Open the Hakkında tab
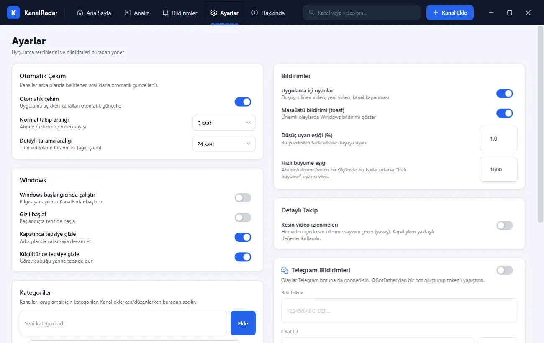 268,13
